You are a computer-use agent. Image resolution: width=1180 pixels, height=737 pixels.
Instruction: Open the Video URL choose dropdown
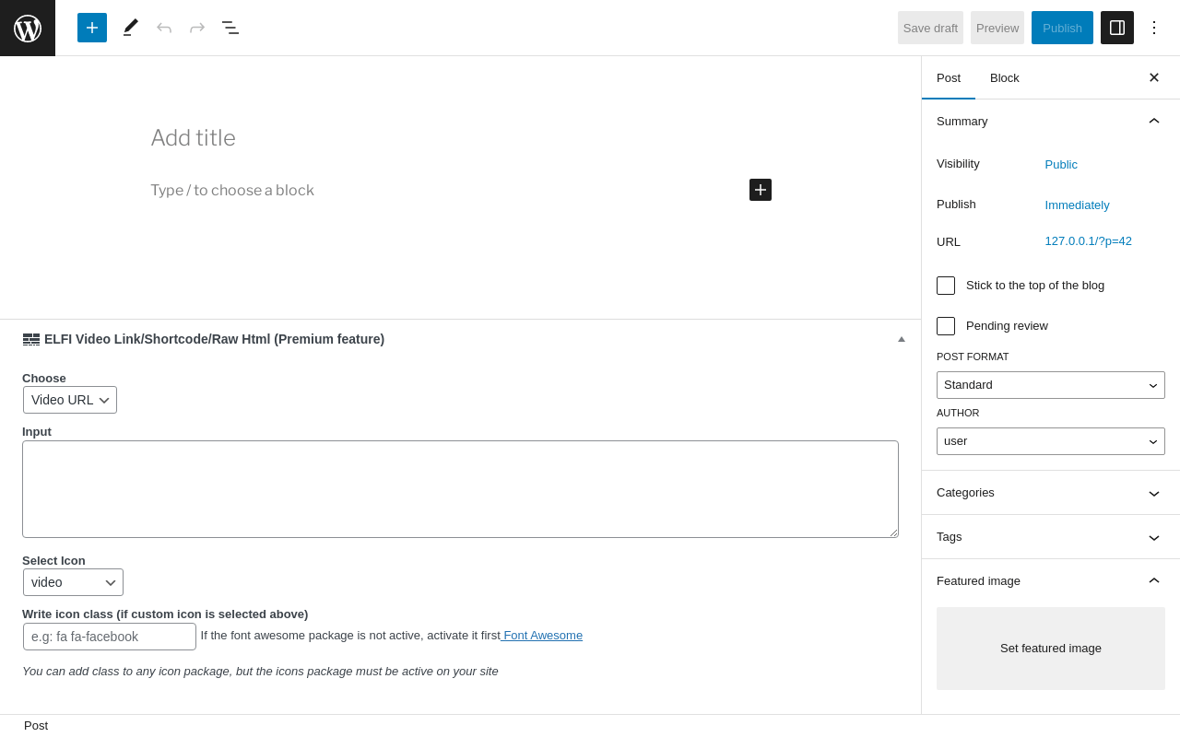click(70, 400)
